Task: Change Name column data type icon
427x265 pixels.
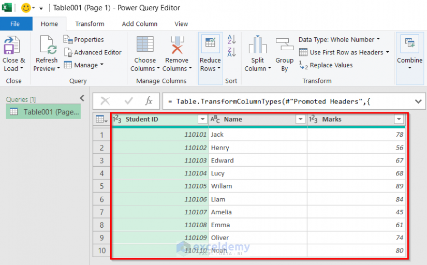Action: [x=215, y=119]
